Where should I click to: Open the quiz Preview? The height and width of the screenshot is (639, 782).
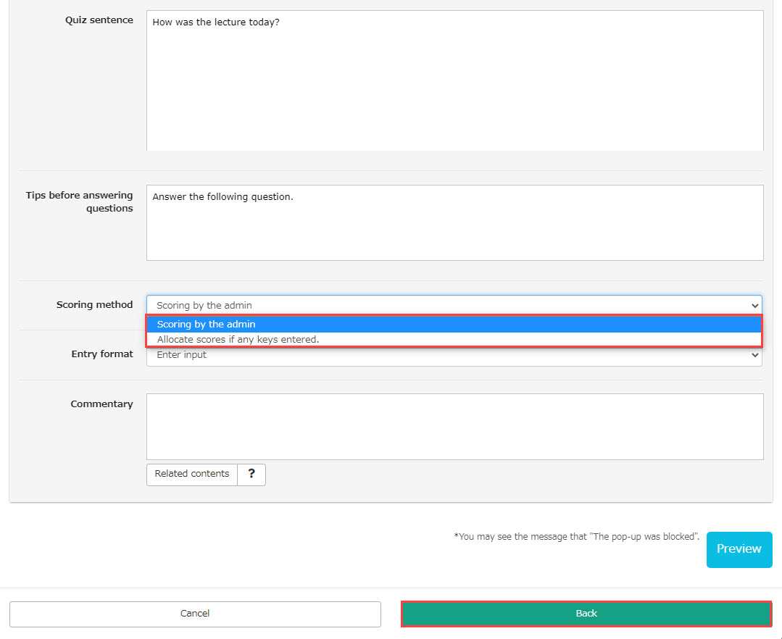[x=739, y=549]
